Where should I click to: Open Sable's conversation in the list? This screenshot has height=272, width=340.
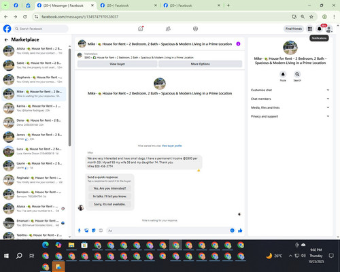(34, 65)
